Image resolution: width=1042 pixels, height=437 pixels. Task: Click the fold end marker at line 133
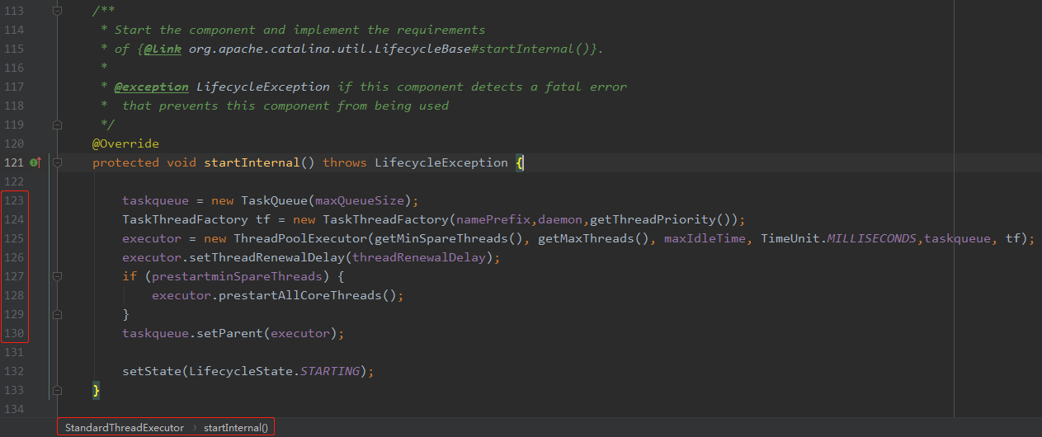pos(57,390)
